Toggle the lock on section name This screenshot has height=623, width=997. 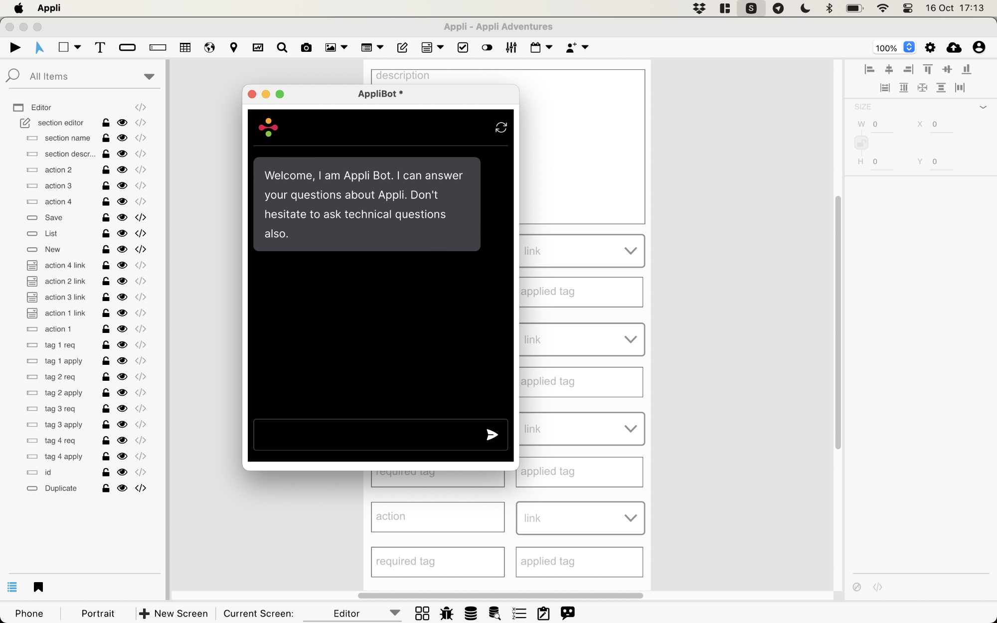click(106, 138)
